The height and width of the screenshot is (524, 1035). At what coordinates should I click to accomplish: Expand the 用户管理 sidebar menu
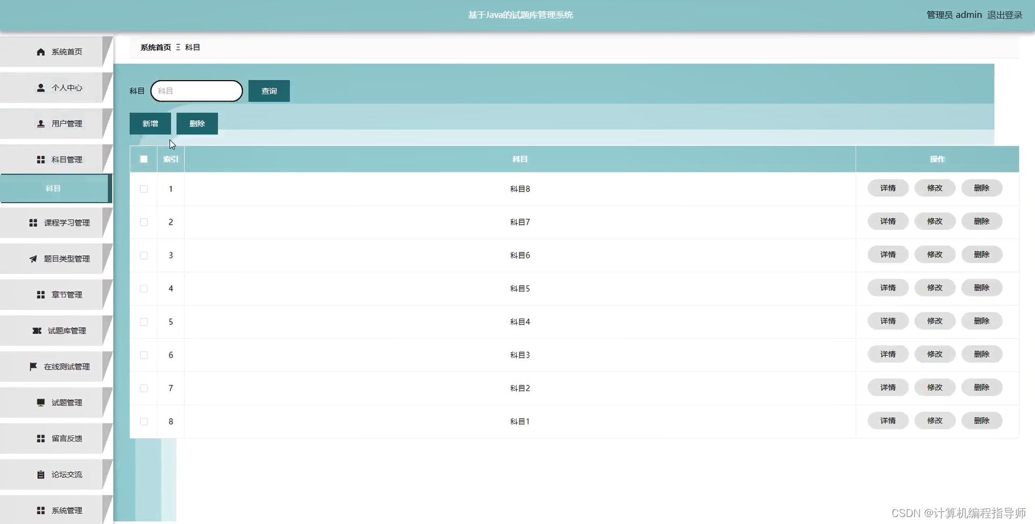point(56,124)
